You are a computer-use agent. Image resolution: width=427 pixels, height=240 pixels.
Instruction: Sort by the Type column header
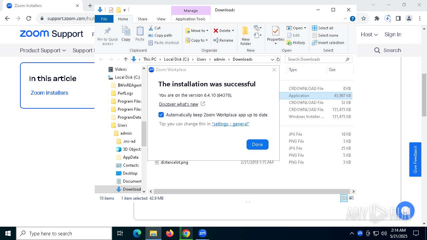(307, 70)
